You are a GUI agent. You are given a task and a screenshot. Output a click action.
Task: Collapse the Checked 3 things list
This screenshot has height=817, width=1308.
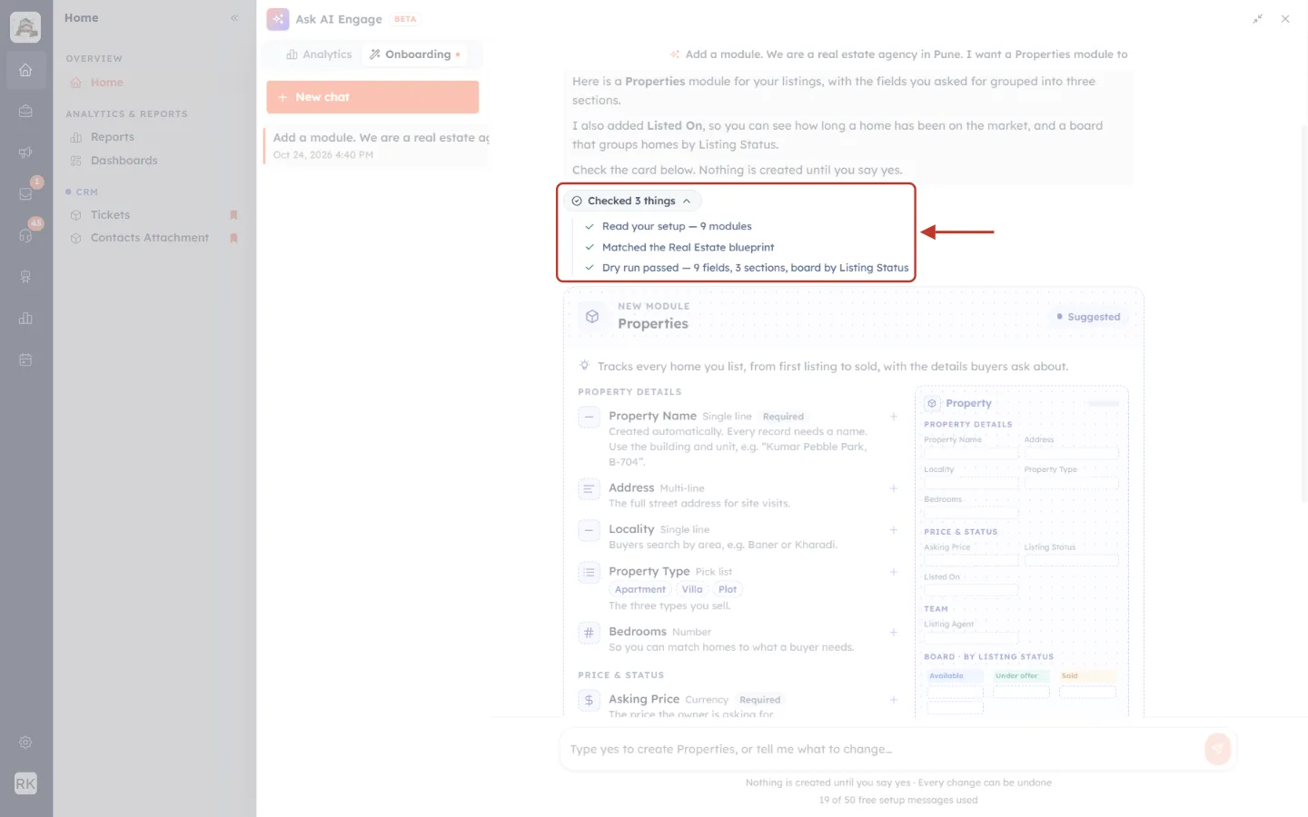(x=632, y=201)
